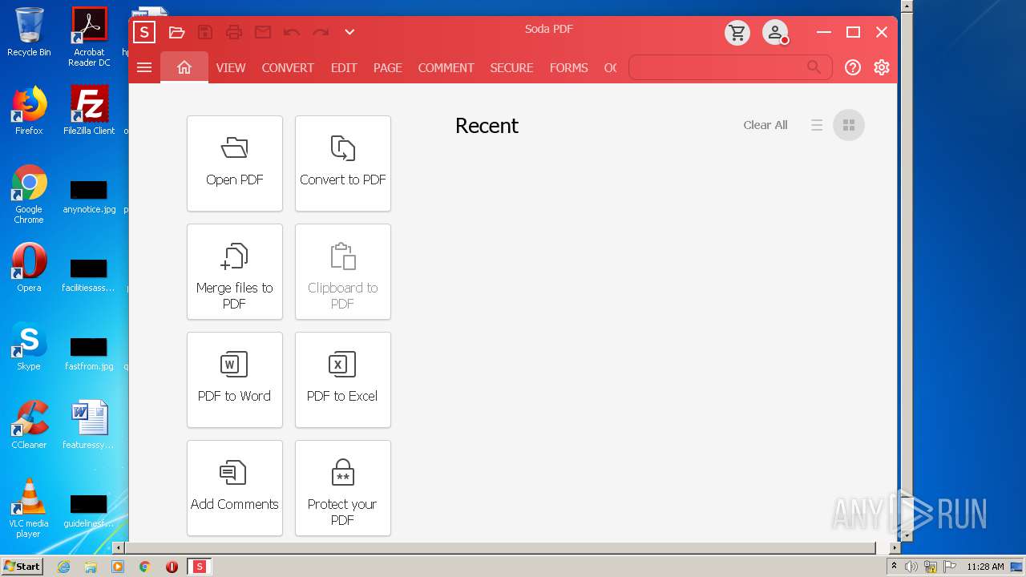Click the volume speaker tray icon
Image resolution: width=1026 pixels, height=577 pixels.
911,567
